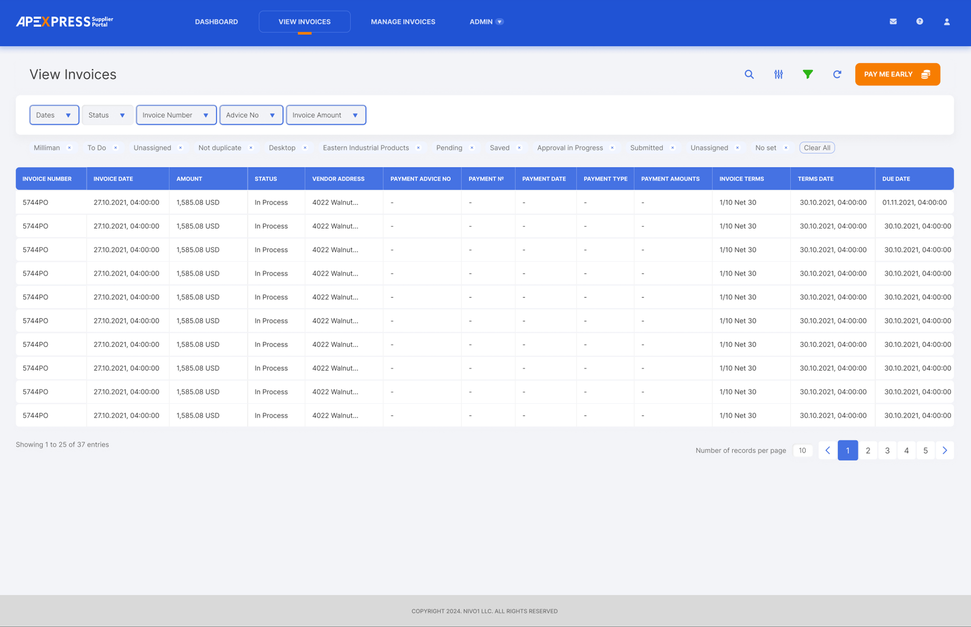The image size is (971, 627).
Task: Click the ApExpress Supplier Portal logo
Action: coord(64,22)
